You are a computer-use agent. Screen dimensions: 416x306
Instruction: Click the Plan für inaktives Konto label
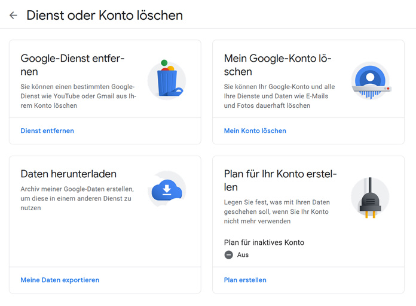(x=264, y=243)
